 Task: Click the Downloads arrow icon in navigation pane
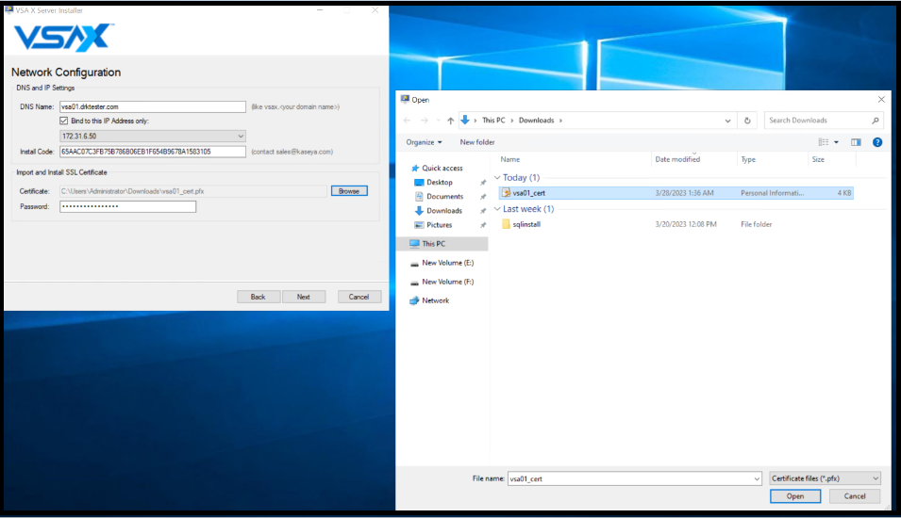coord(419,211)
